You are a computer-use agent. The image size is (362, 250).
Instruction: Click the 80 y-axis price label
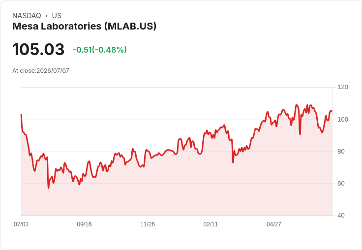click(x=341, y=152)
